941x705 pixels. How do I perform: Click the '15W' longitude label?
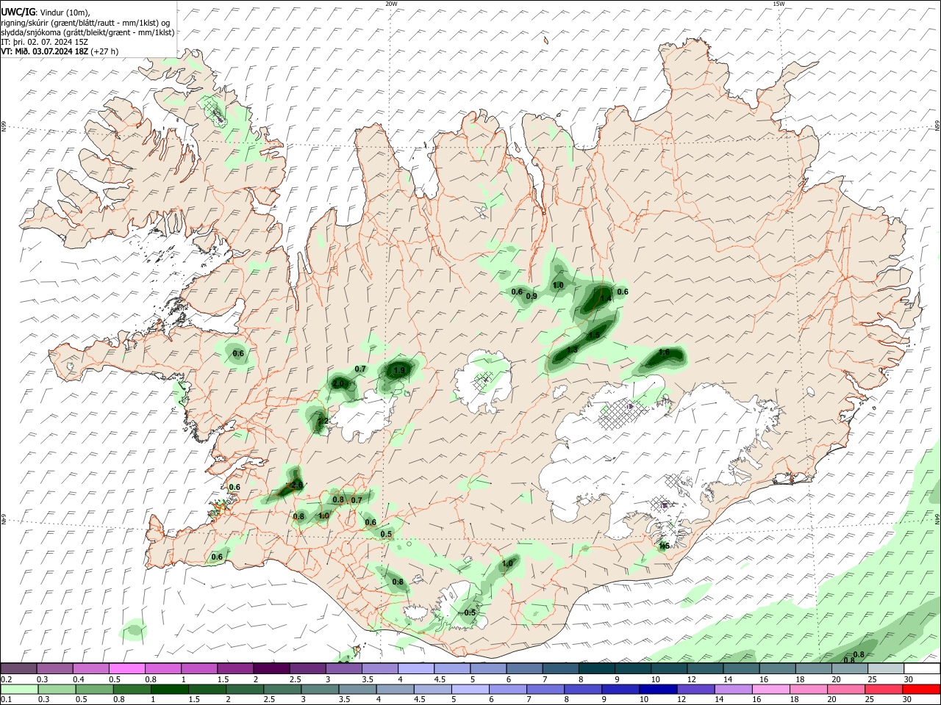click(x=779, y=4)
